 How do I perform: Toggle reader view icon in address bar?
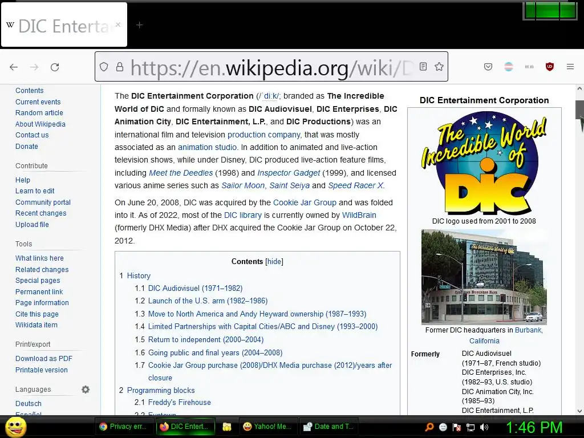tap(423, 67)
